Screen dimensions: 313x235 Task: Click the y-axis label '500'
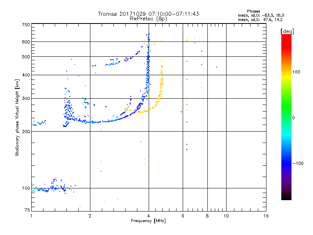tap(26, 57)
